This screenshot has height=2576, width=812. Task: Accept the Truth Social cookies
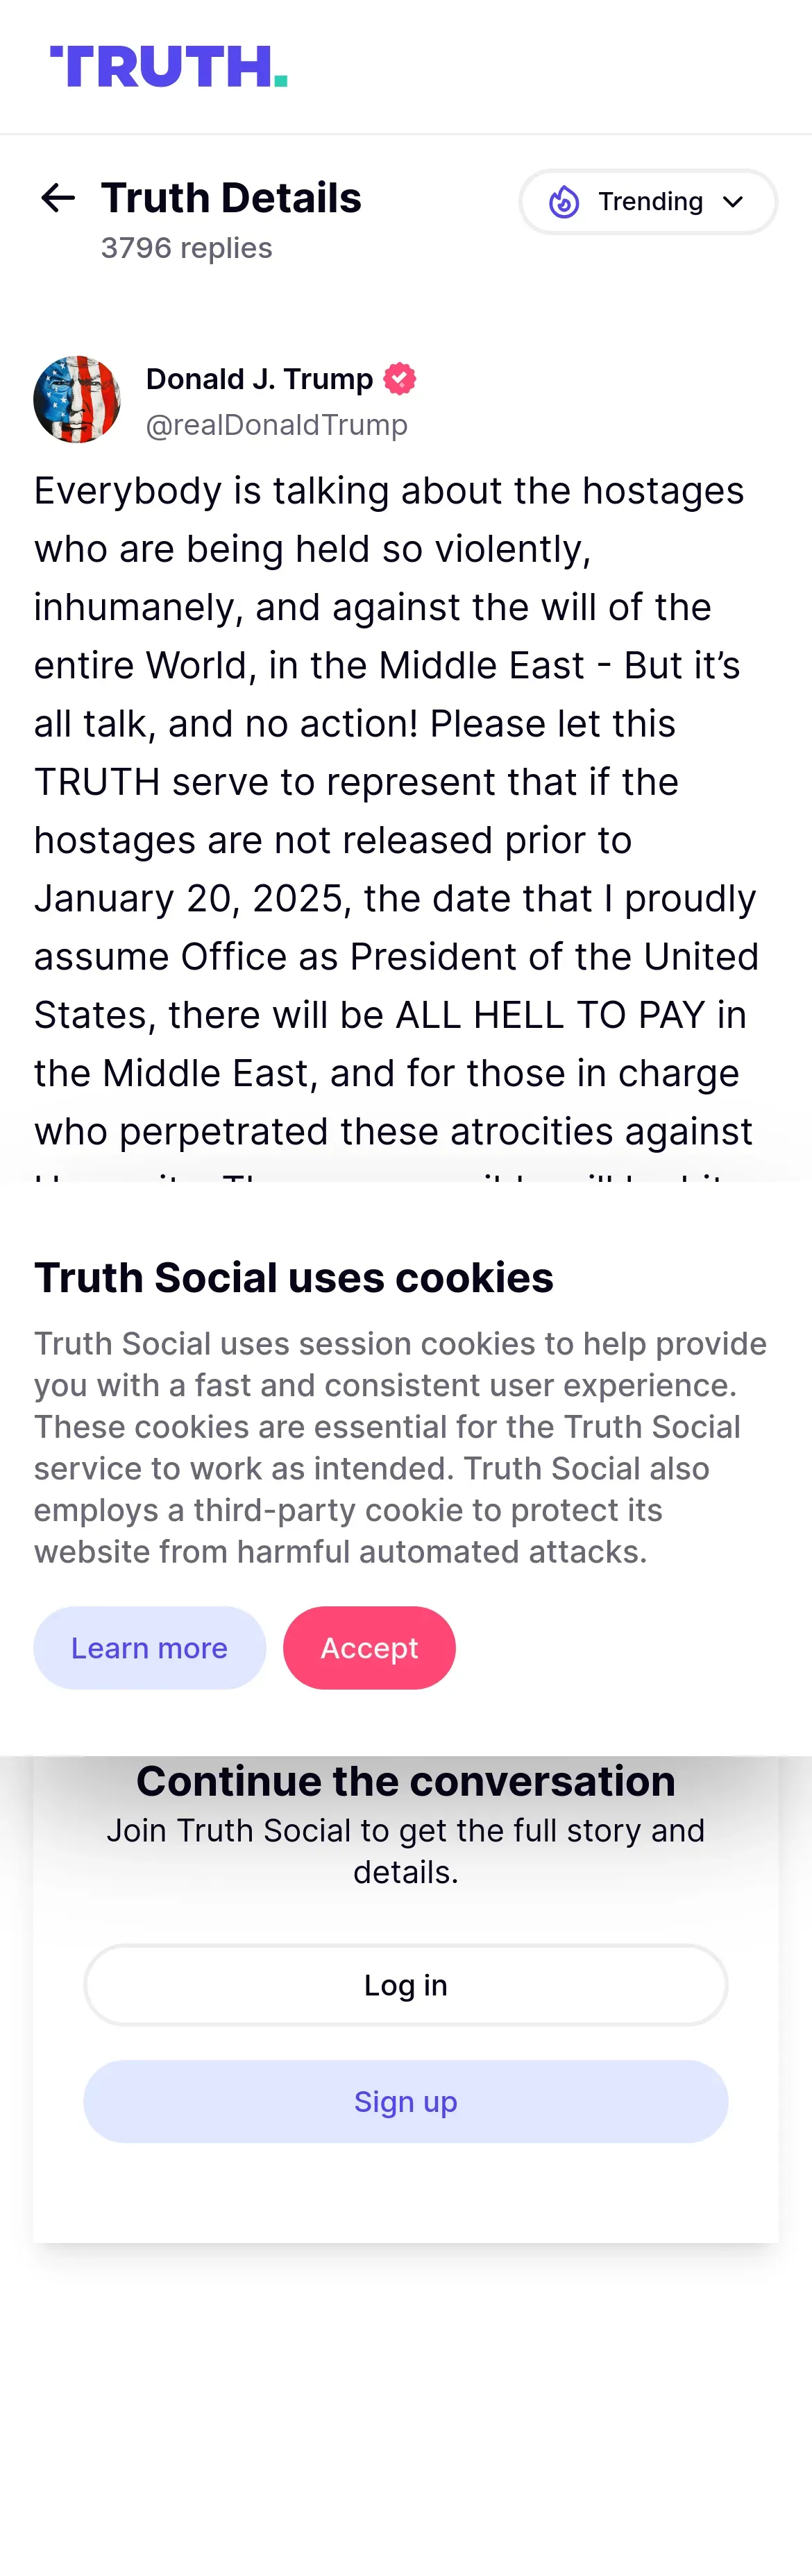coord(369,1648)
